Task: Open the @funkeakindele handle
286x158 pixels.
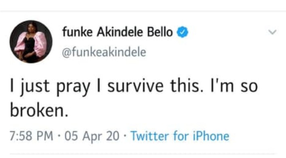Action: pyautogui.click(x=104, y=52)
